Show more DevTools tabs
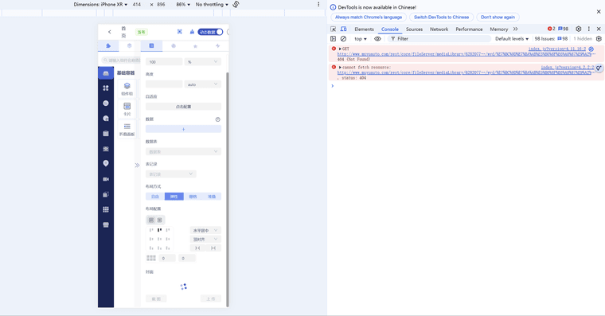This screenshot has height=316, width=605. point(516,29)
